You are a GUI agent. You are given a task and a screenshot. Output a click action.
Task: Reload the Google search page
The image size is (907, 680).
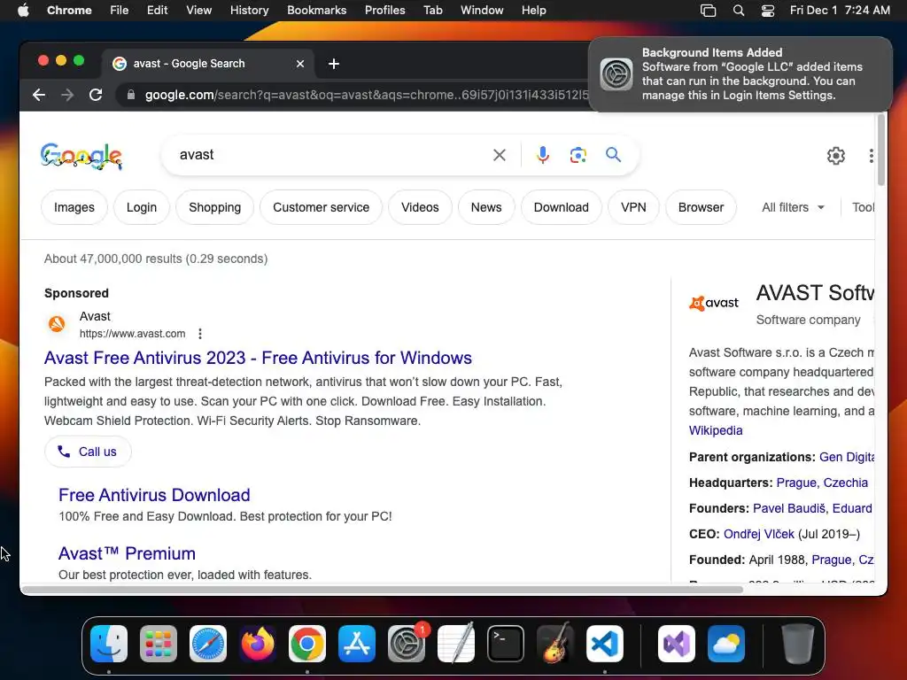(x=96, y=95)
